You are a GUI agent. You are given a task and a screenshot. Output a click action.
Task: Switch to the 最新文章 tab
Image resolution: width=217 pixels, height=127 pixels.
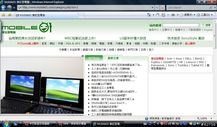[113, 58]
